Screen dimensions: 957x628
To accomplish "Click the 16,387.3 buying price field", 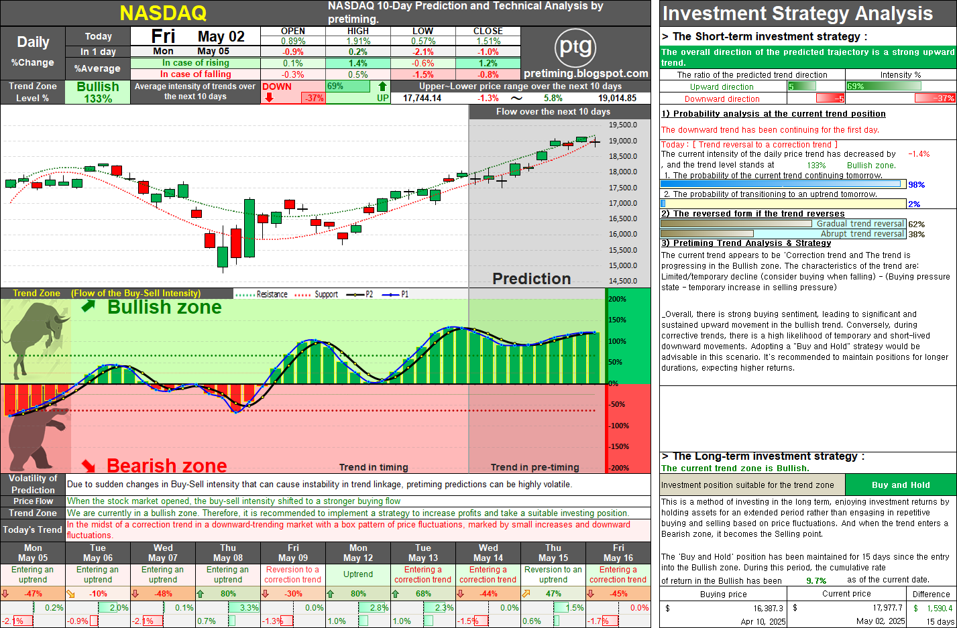I will (723, 608).
